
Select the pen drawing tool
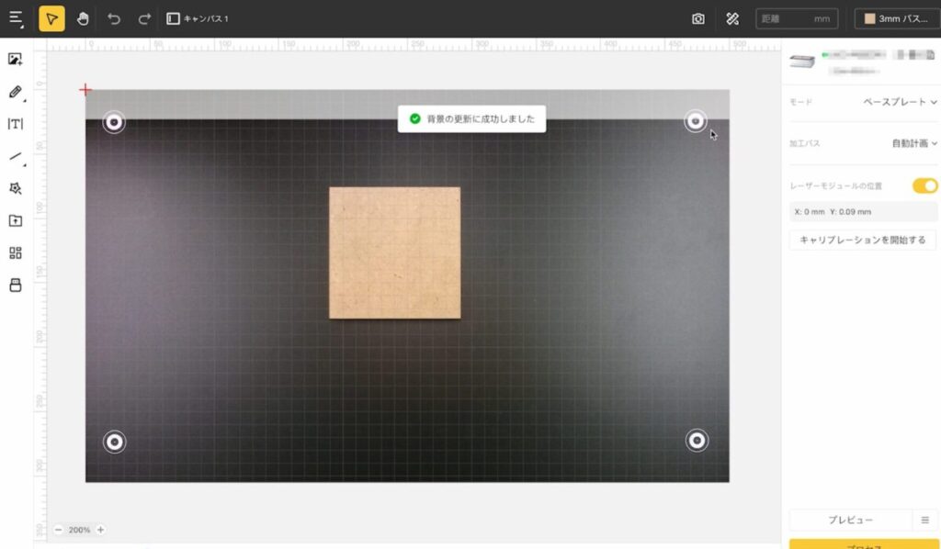click(16, 92)
